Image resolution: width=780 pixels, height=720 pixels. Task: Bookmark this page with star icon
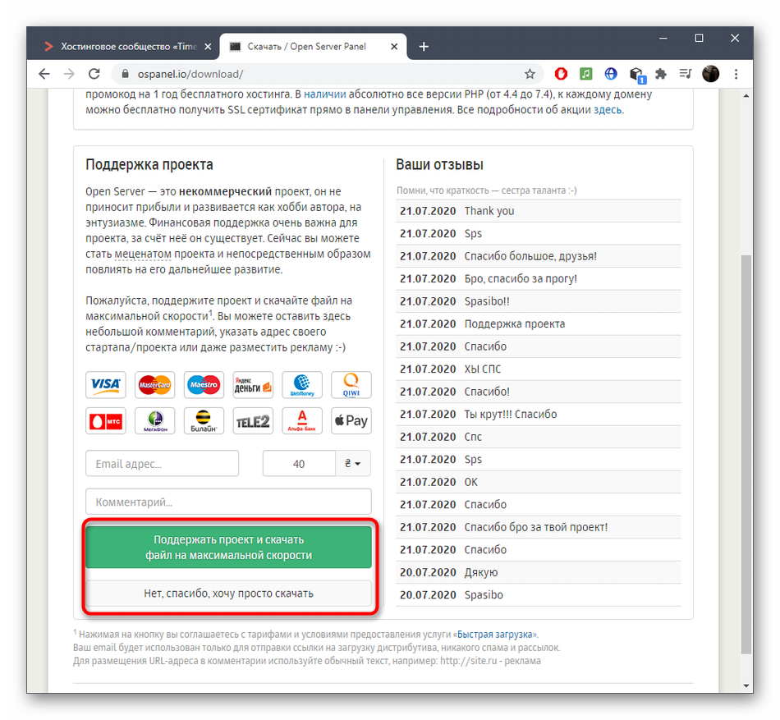[x=530, y=74]
